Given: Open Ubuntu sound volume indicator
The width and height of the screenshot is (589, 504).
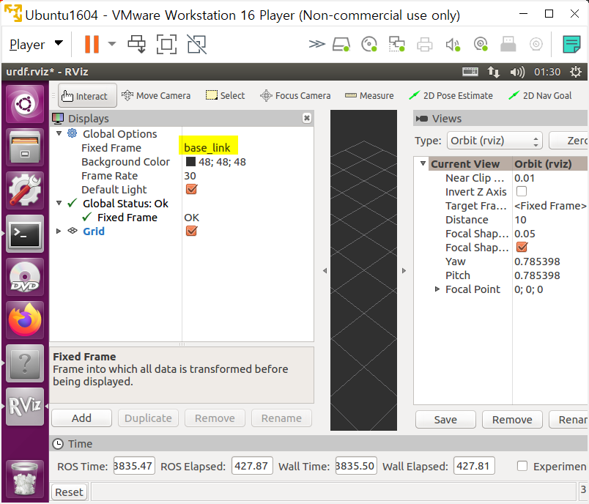Looking at the screenshot, I should point(517,72).
